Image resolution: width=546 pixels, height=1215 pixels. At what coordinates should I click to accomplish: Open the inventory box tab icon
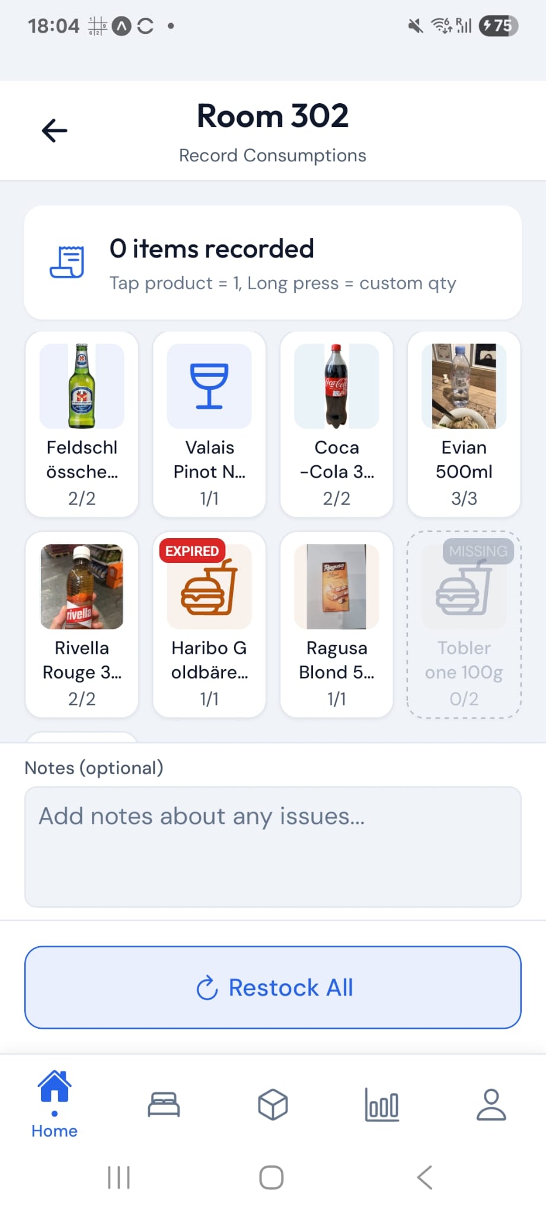(273, 1105)
